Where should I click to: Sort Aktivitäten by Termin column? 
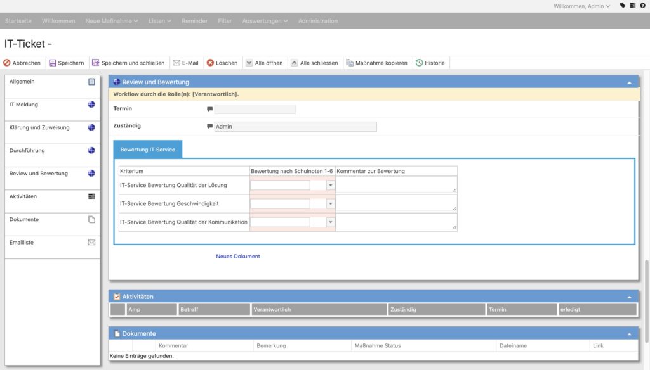(522, 310)
